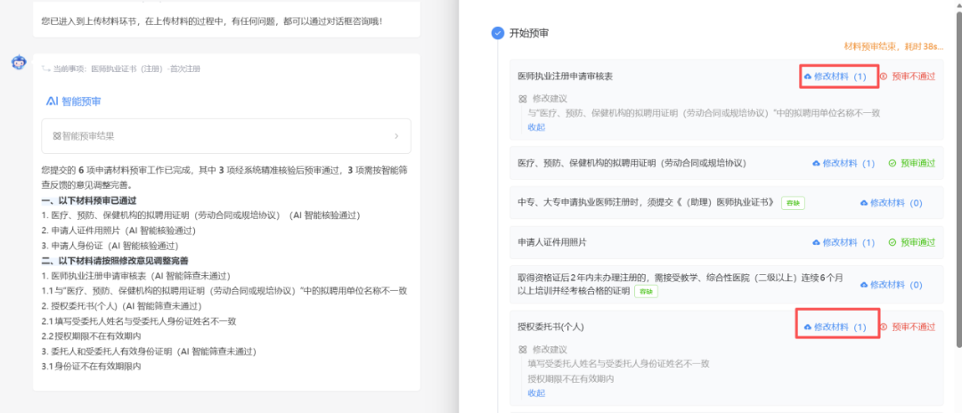Image resolution: width=962 pixels, height=413 pixels.
Task: Click 修改材料 (0) for 中专、大专申请执业医师注册
Action: click(892, 203)
